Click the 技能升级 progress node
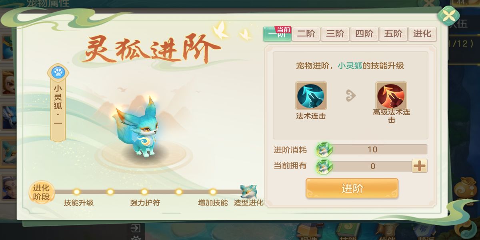The height and width of the screenshot is (240, 480). (76, 192)
